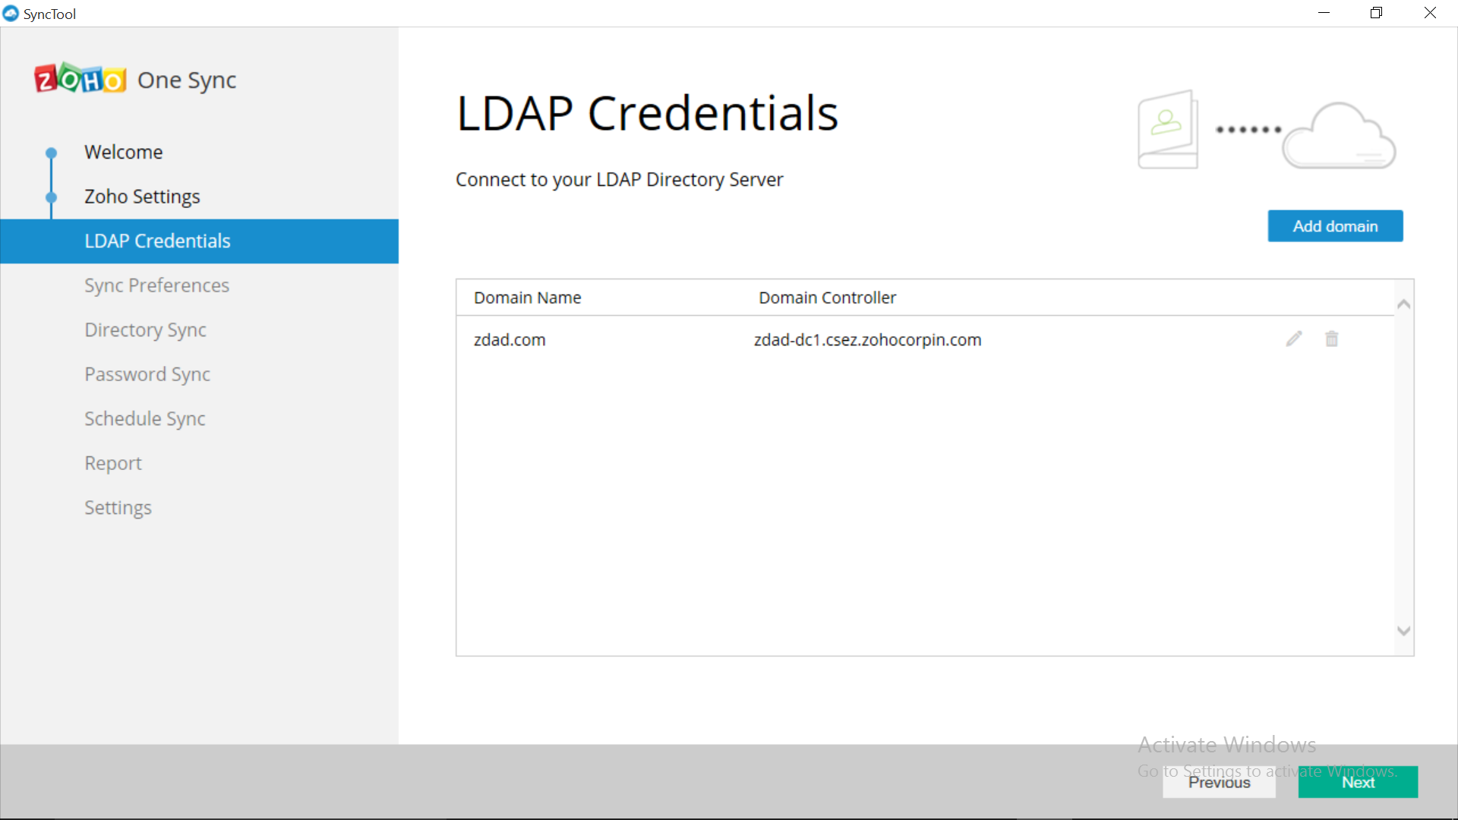Go to the Next step

coord(1358,782)
